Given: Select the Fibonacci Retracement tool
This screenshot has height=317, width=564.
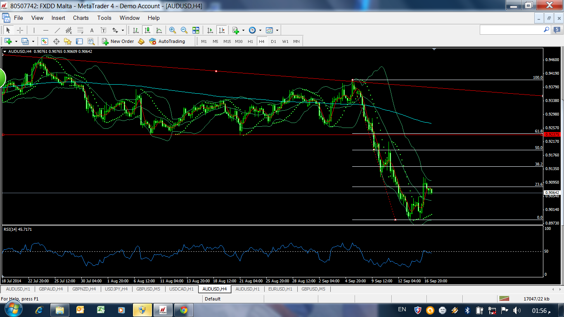Looking at the screenshot, I should [81, 30].
